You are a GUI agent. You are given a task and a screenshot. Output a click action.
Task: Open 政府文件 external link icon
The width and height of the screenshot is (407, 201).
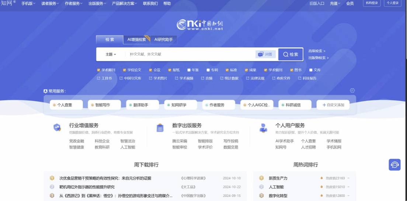(274, 78)
